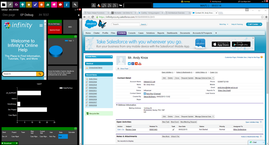The image size is (269, 145).
Task: Open the Chat widget
Action: click(x=257, y=142)
